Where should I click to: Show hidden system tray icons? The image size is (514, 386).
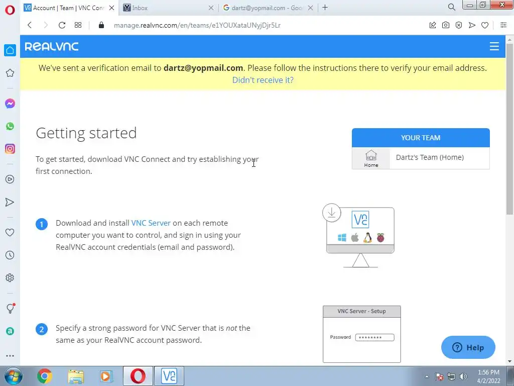pos(427,376)
